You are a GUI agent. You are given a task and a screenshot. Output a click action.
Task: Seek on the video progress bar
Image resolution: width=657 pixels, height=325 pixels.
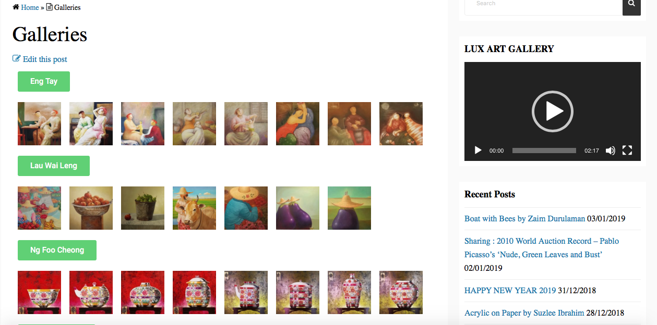[x=544, y=151]
